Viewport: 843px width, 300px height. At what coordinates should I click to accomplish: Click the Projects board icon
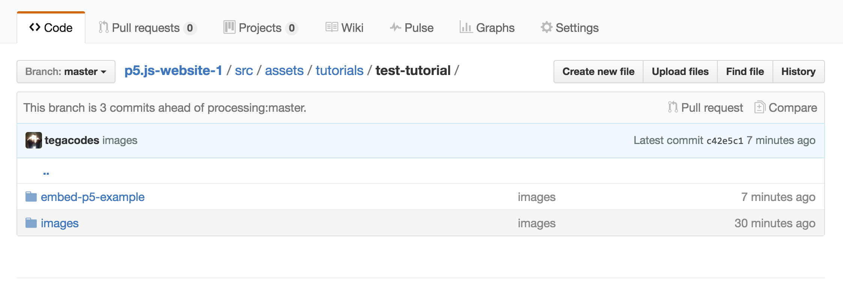[x=229, y=27]
